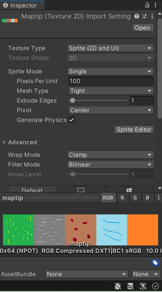The image size is (162, 292).
Task: Toggle the G channel preview button
Action: pyautogui.click(x=135, y=198)
